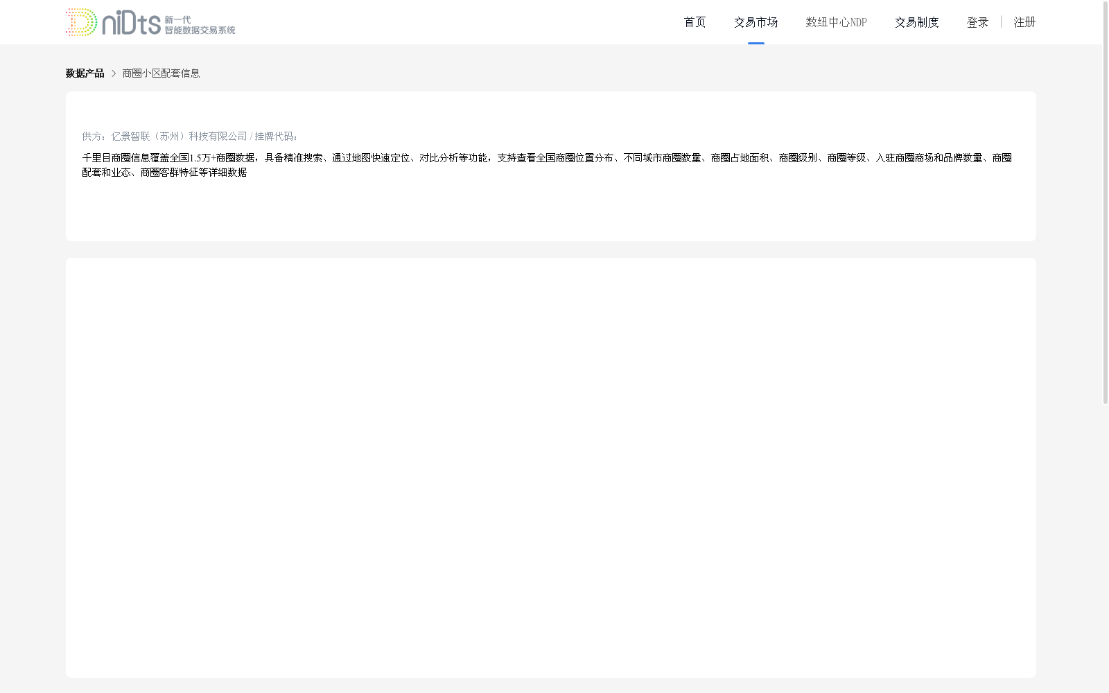Open the 交易市场 nav tab

pyautogui.click(x=756, y=22)
